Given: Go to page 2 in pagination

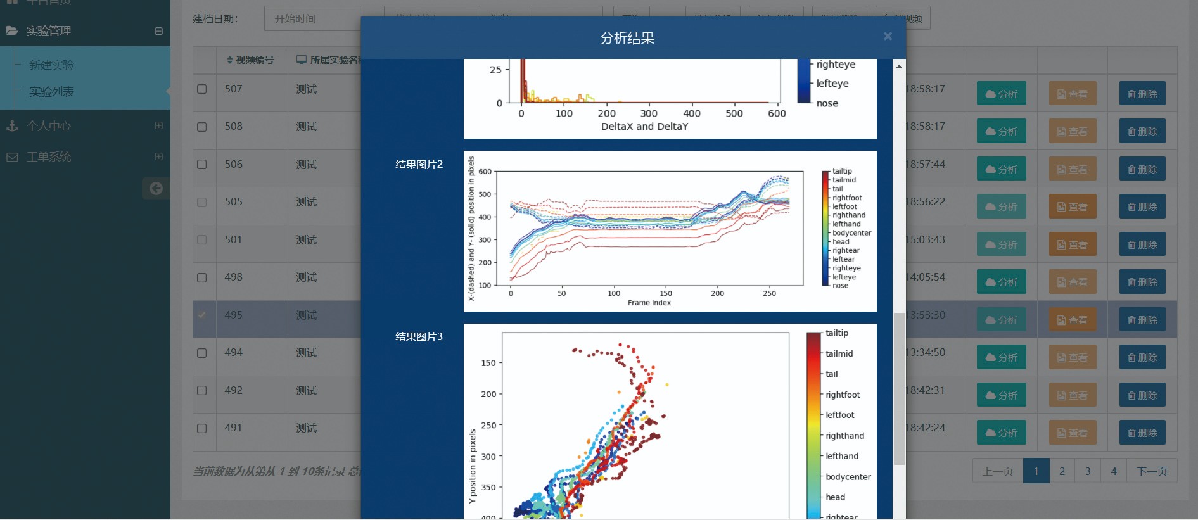Looking at the screenshot, I should 1062,471.
